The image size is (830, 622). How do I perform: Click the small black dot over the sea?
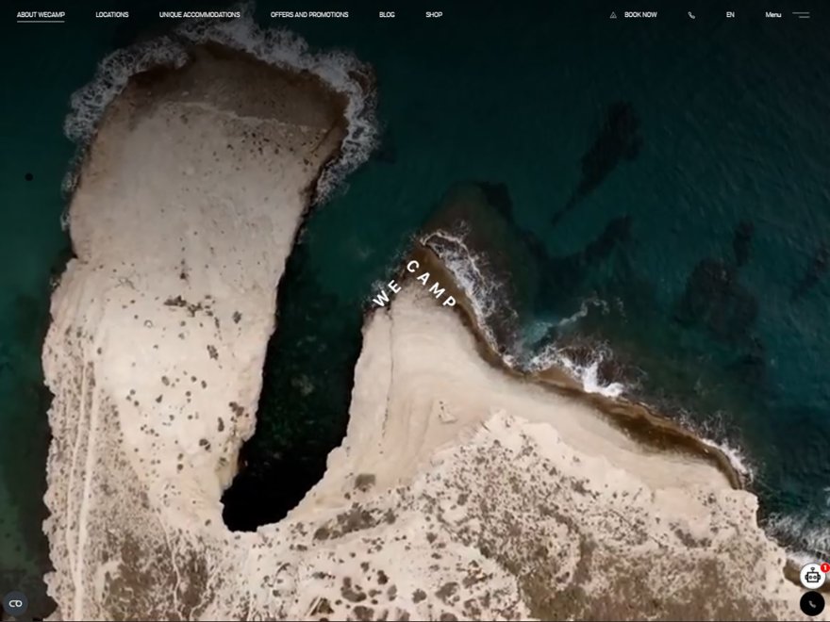click(x=29, y=176)
